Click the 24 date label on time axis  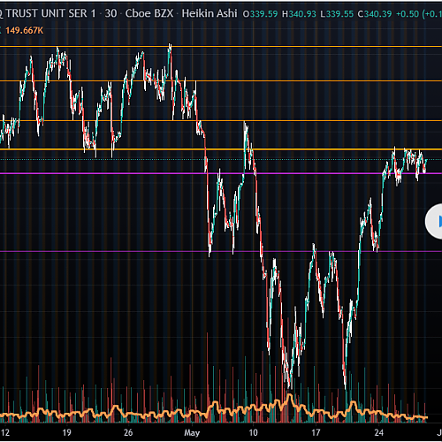379,432
